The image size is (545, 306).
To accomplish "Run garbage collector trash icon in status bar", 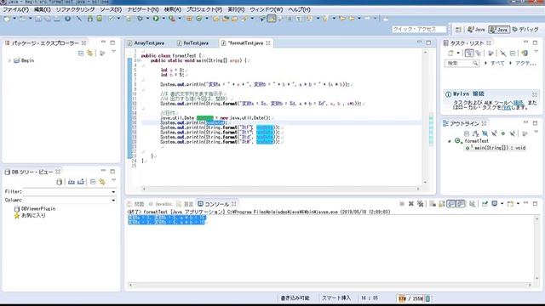I will pos(427,298).
